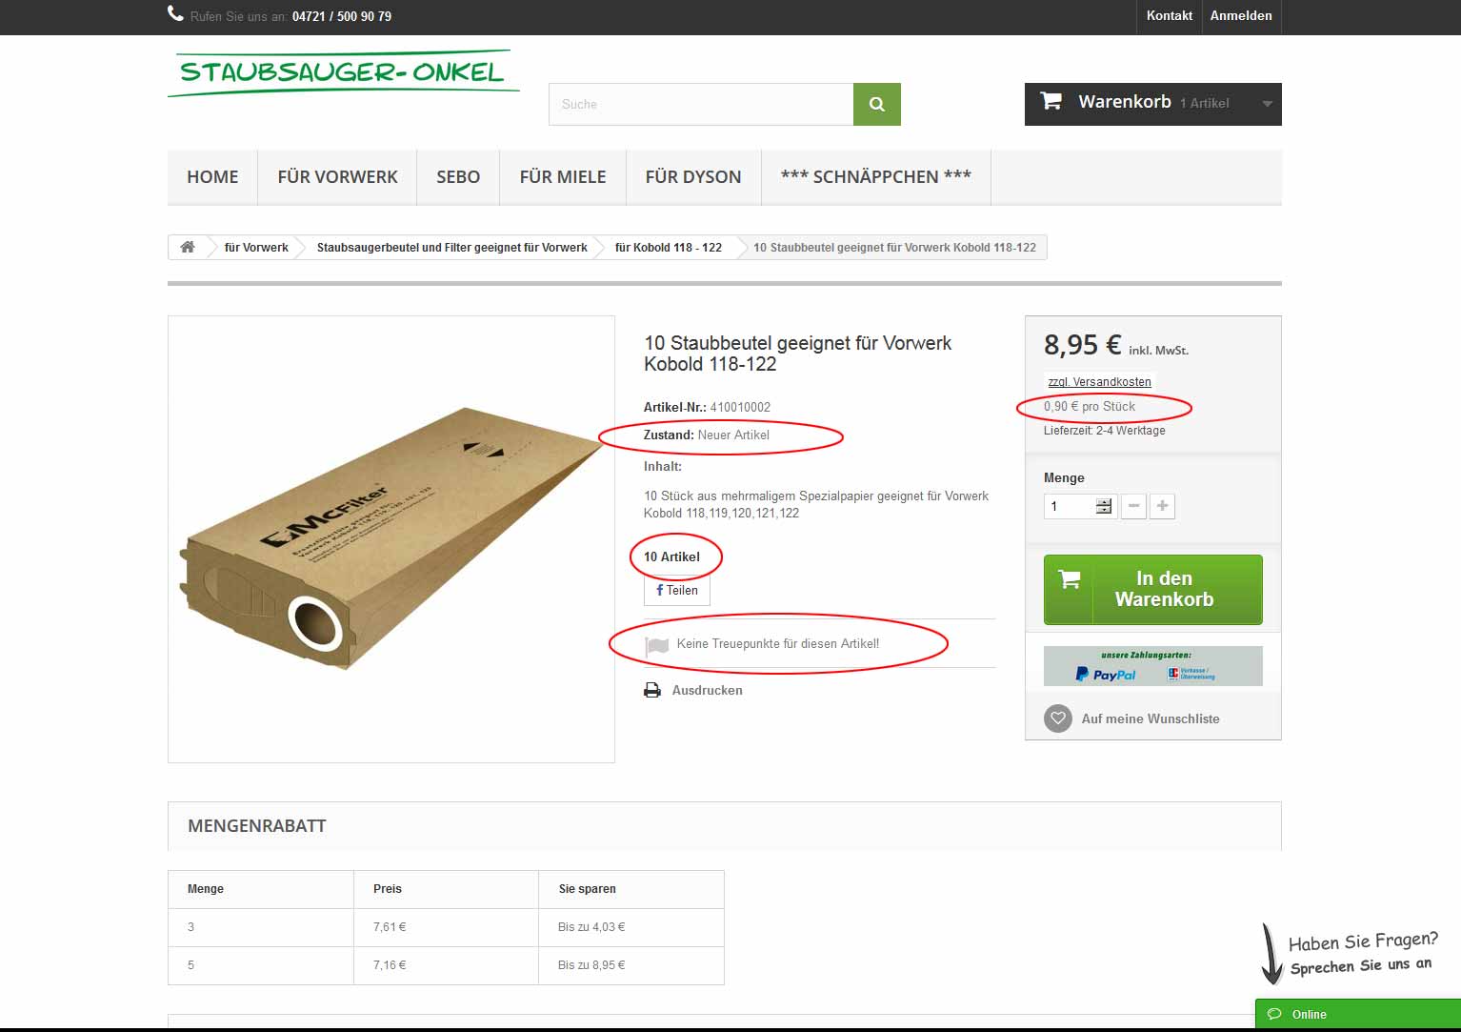Screen dimensions: 1461x1032
Task: Click the Artikel-Nr. 410010002 text
Action: tap(707, 407)
